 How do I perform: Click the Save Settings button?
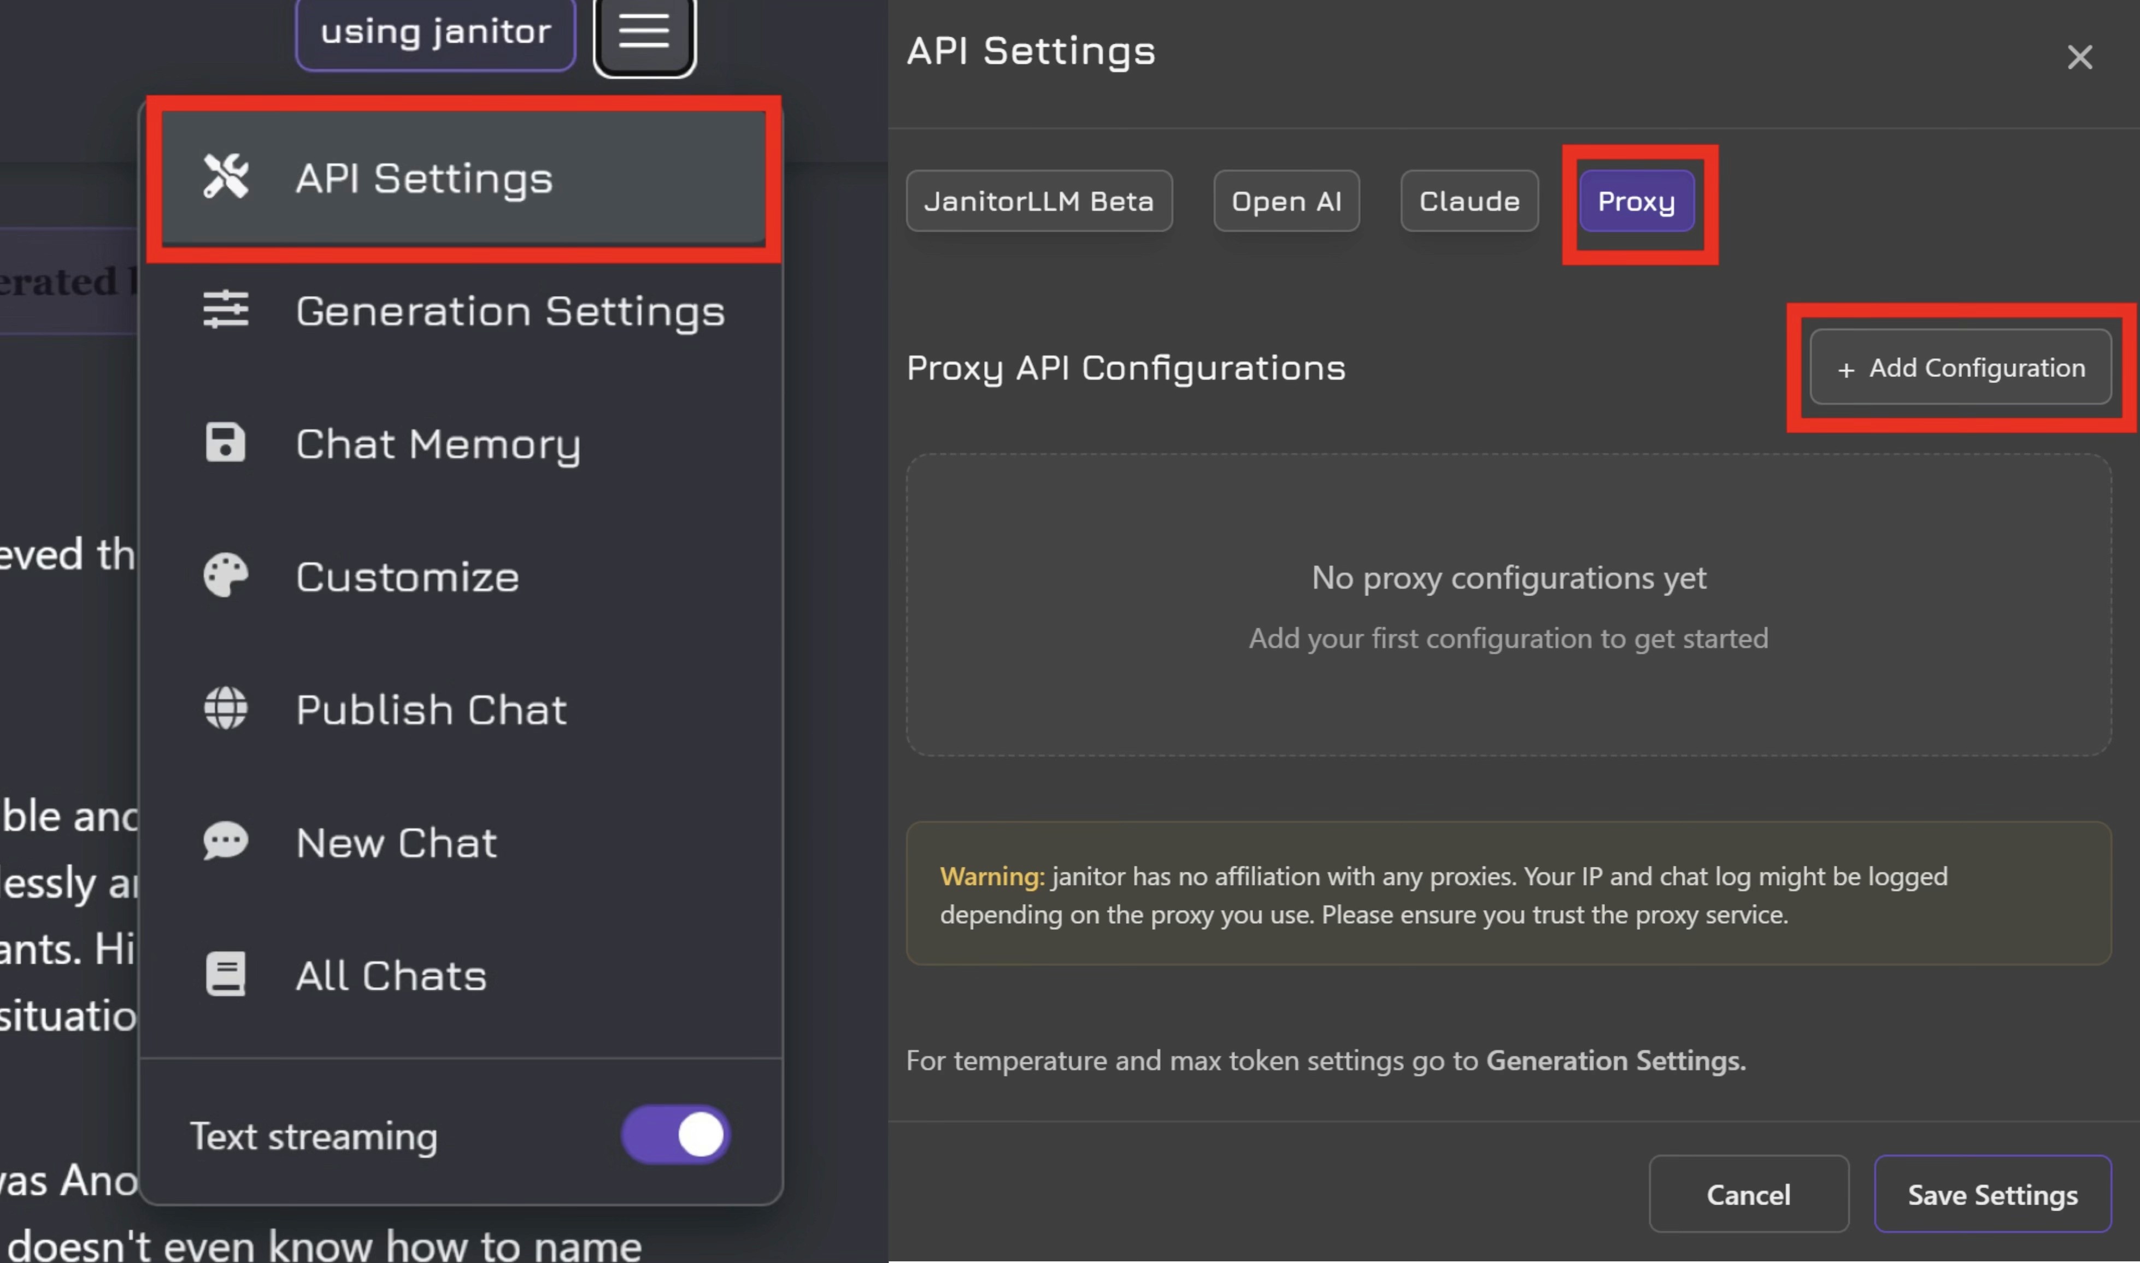click(x=1992, y=1194)
